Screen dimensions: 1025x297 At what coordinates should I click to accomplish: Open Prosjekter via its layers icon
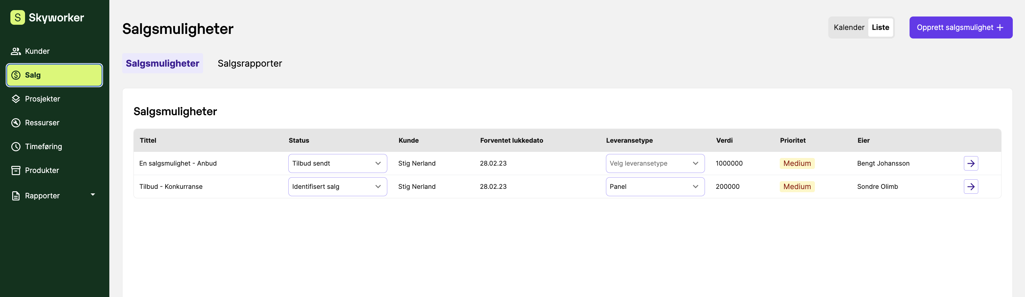coord(16,99)
